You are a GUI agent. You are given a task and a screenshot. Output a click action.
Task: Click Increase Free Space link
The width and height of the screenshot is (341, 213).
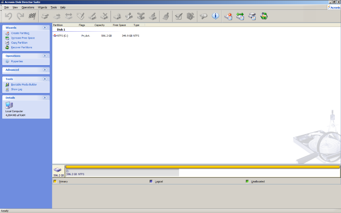(x=23, y=38)
